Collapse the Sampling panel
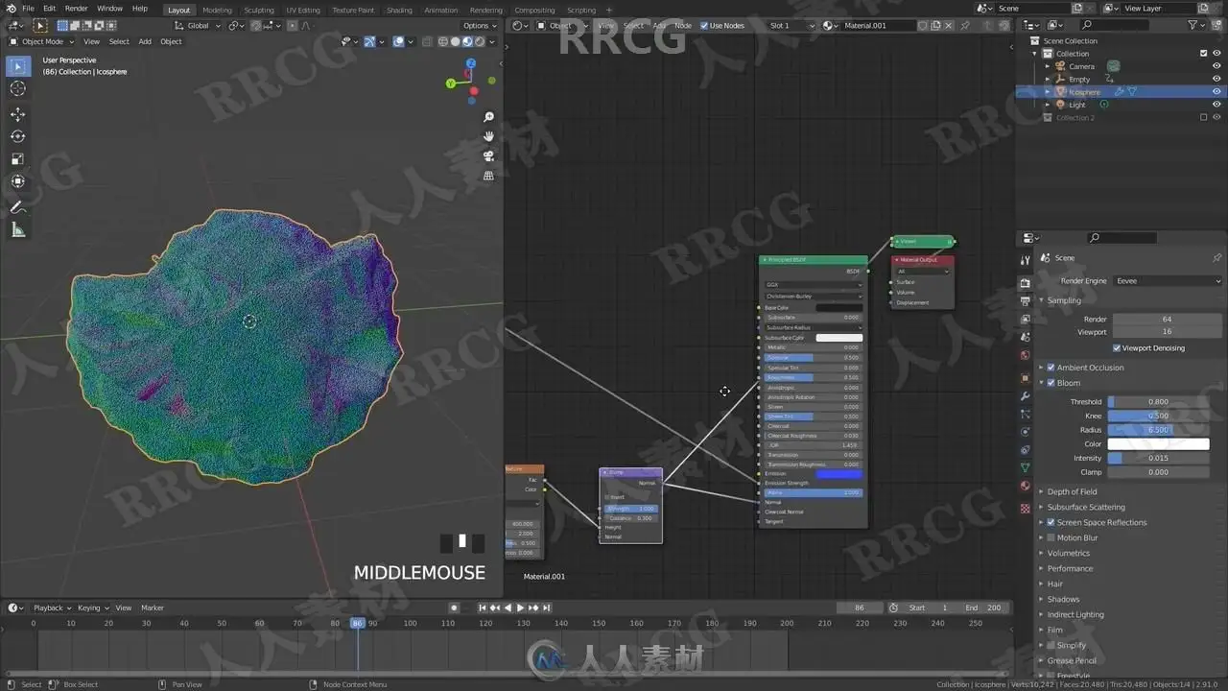Image resolution: width=1228 pixels, height=691 pixels. click(x=1064, y=300)
